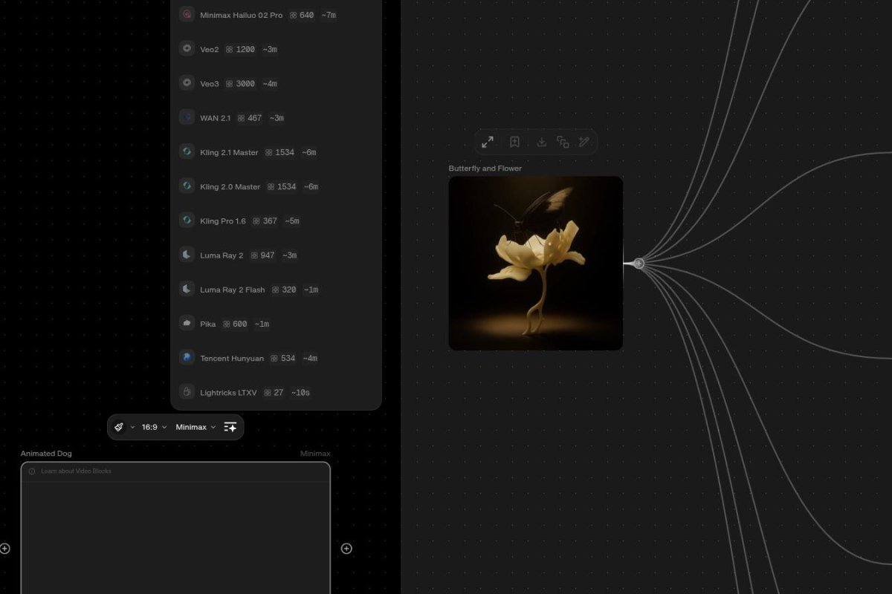
Task: Download the Butterfly and Flower image
Action: [541, 142]
